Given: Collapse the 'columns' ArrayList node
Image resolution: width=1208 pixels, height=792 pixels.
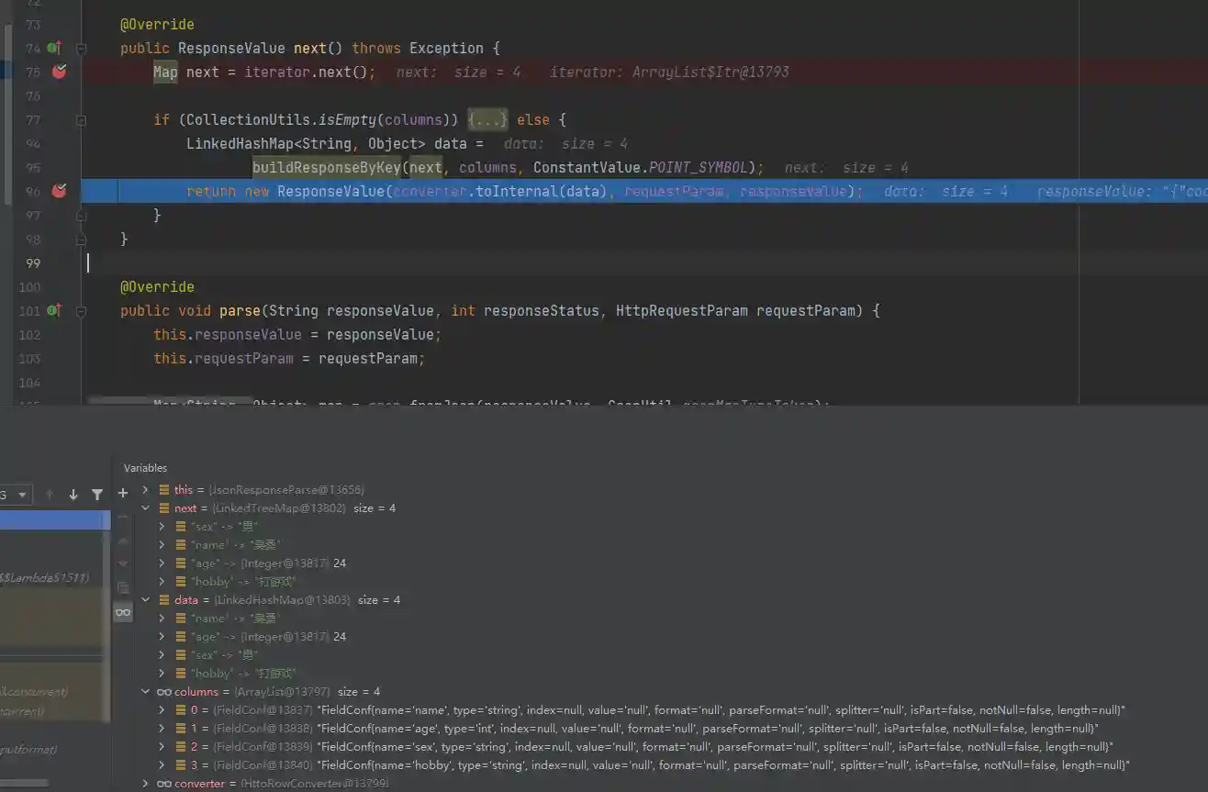Looking at the screenshot, I should click(x=145, y=692).
